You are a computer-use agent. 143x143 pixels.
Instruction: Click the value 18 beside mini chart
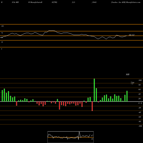coord(92,139)
